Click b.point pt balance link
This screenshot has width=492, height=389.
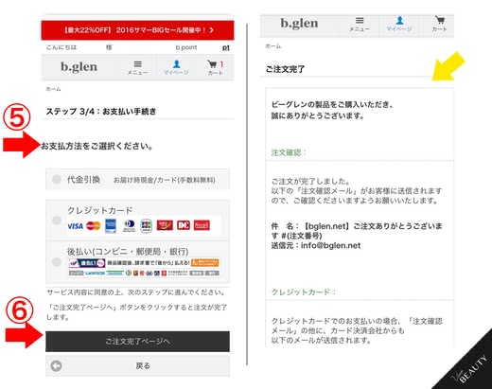[x=226, y=47]
